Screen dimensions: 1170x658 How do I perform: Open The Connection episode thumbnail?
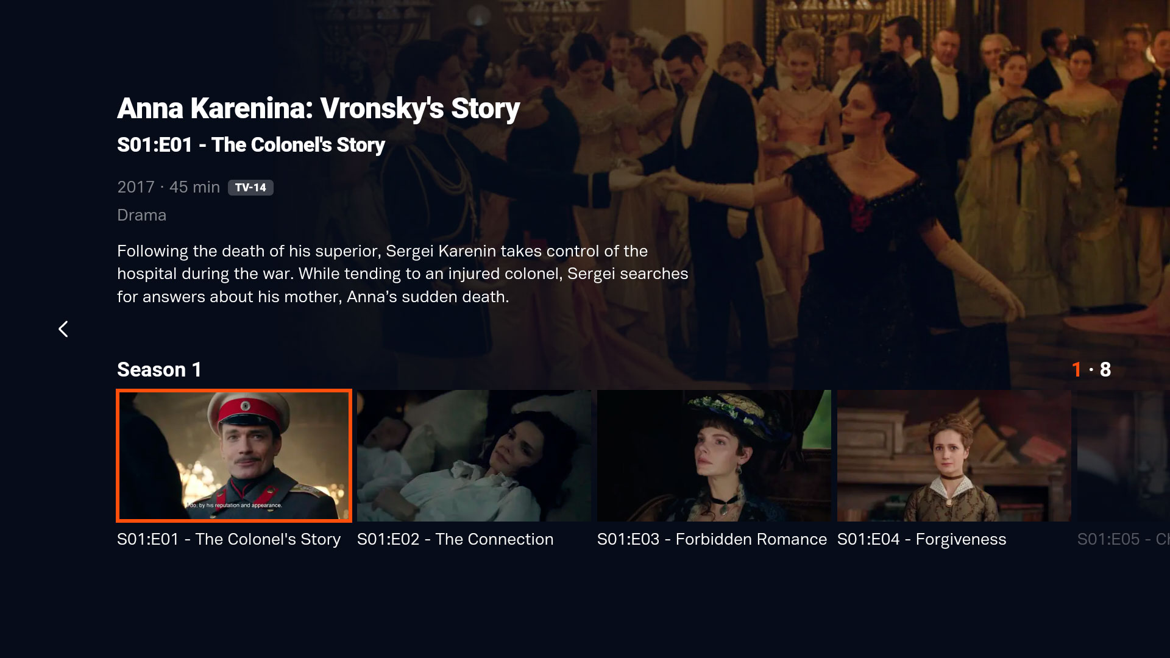point(474,456)
